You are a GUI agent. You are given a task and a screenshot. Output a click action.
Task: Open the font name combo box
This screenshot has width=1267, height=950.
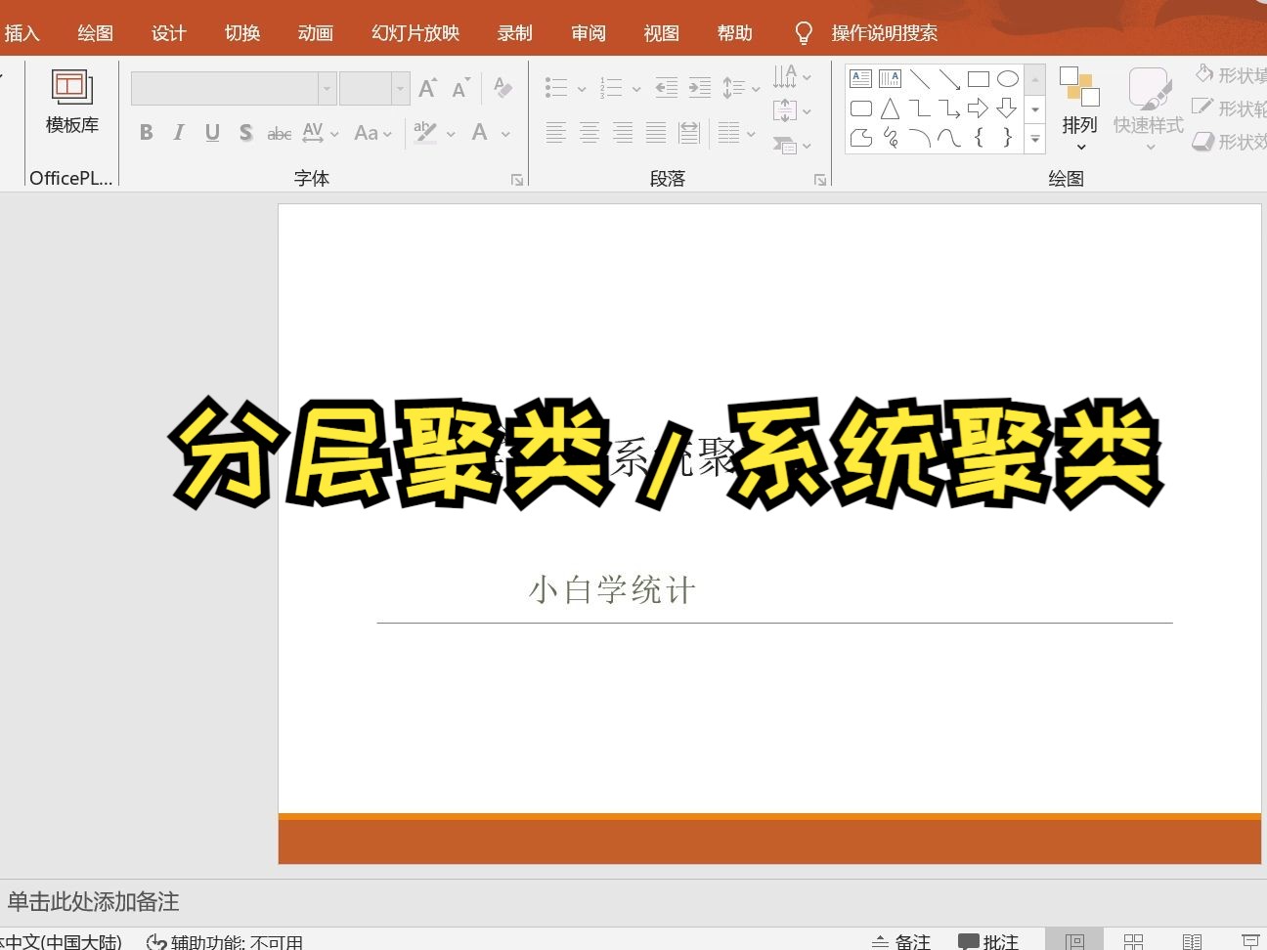[234, 88]
